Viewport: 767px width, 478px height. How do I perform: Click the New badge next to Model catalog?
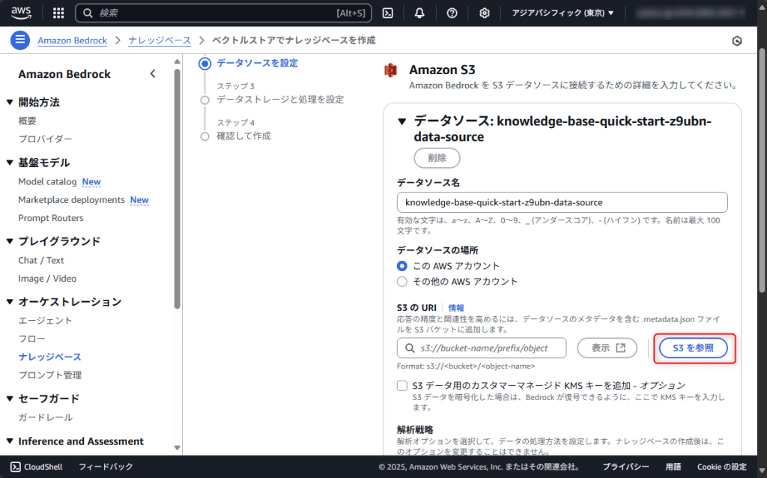91,181
